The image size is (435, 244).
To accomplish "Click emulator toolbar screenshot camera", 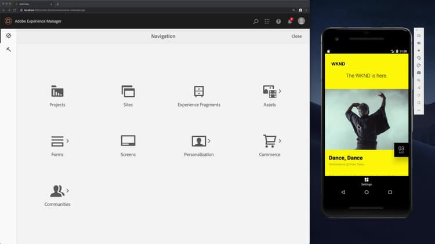I will point(419,72).
